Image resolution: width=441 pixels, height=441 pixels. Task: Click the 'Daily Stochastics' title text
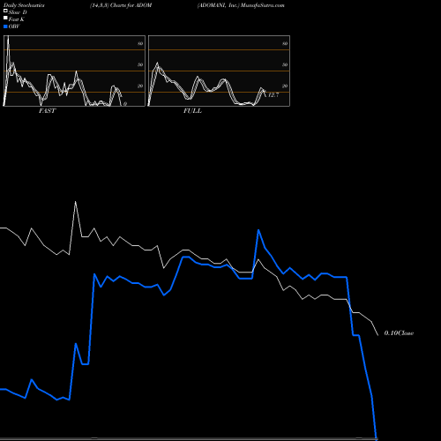(x=24, y=5)
